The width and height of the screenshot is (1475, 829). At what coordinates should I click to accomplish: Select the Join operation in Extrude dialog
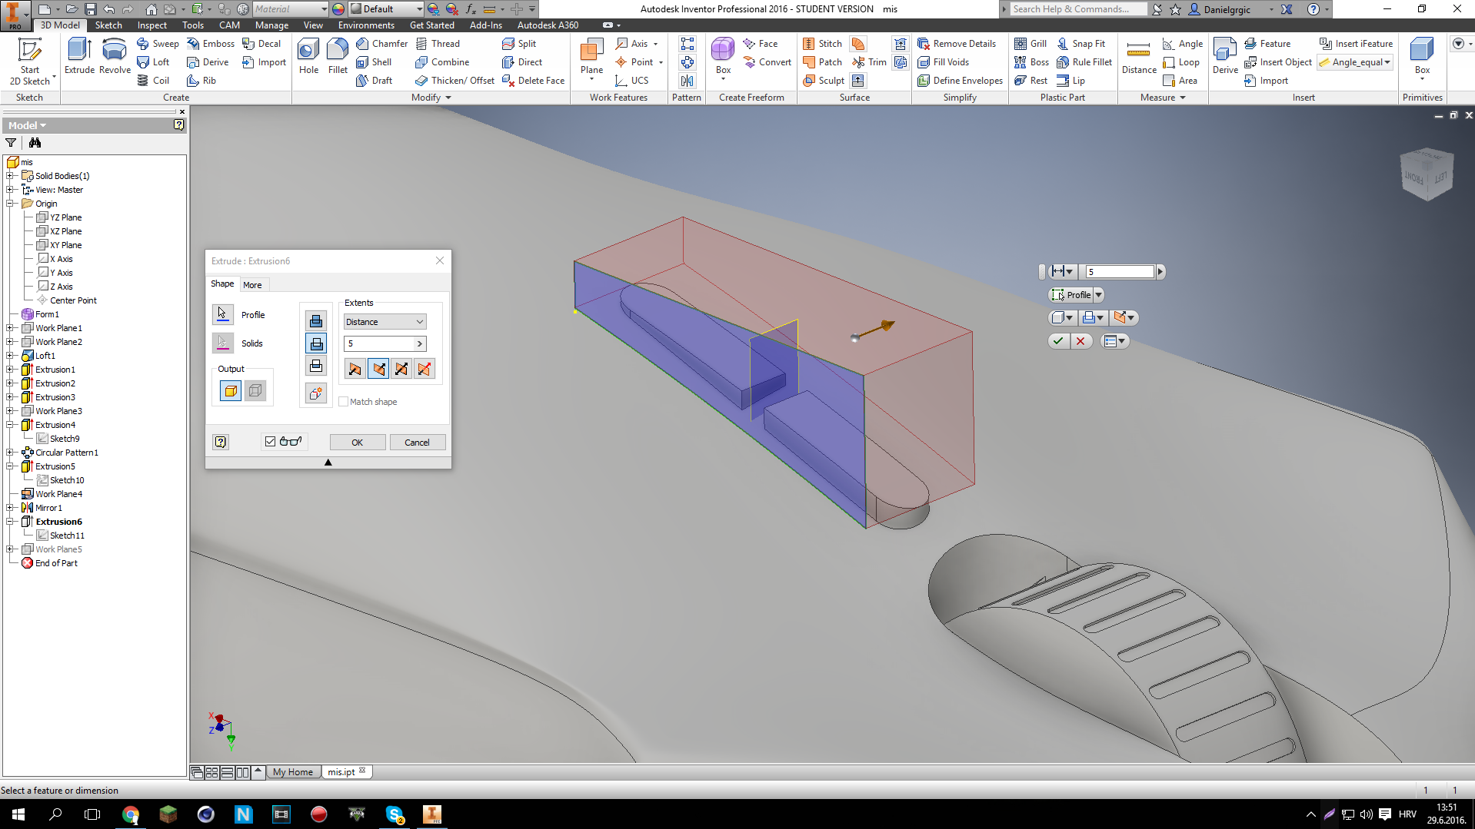coord(316,321)
